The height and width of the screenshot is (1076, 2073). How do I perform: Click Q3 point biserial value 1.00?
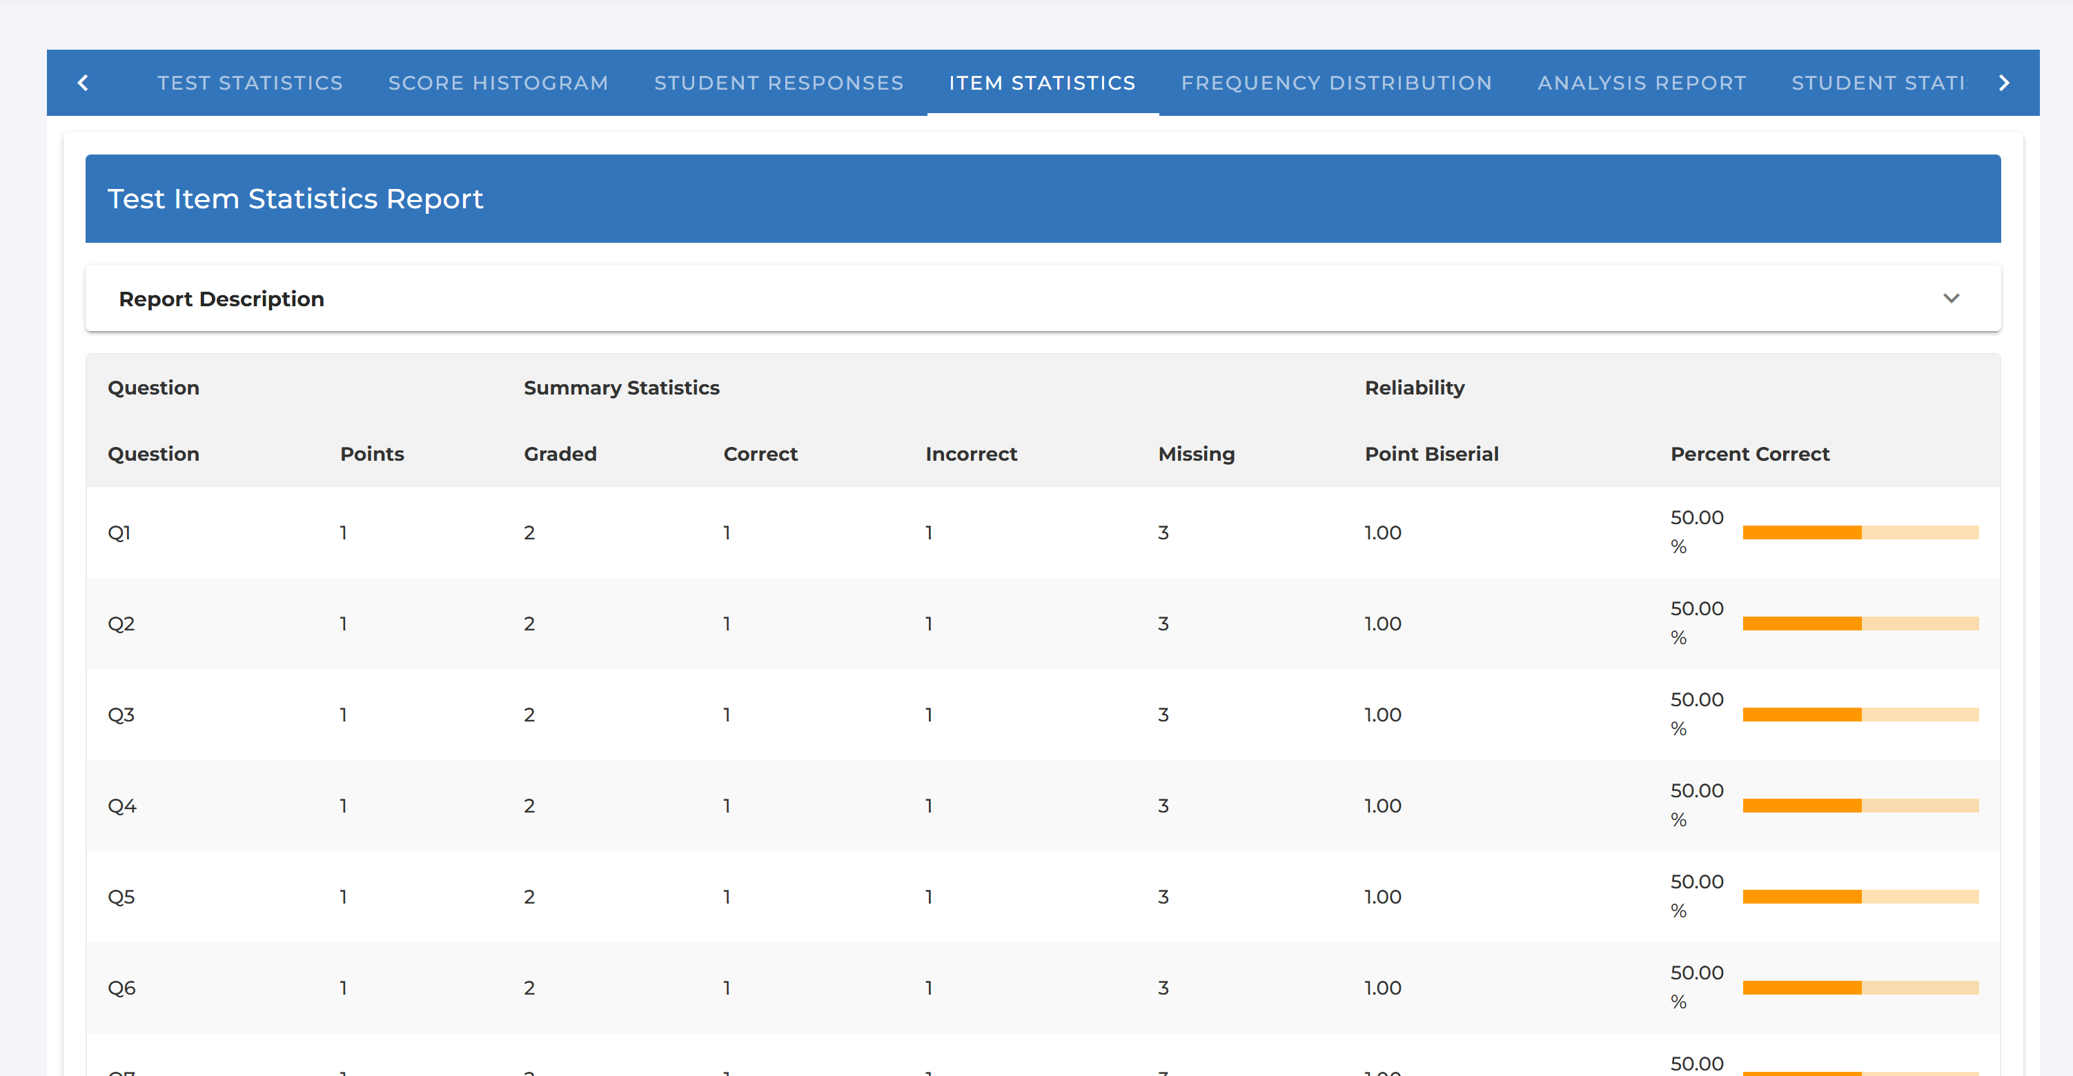click(x=1382, y=714)
